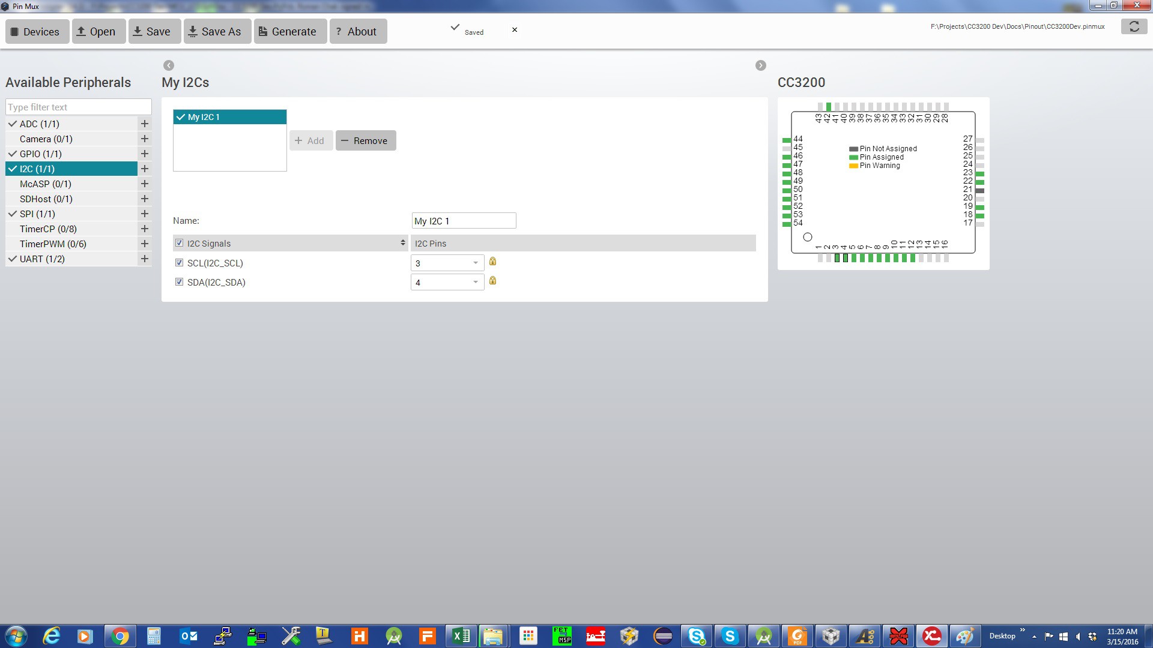Viewport: 1153px width, 648px height.
Task: Select GPIO (1/1) peripheral
Action: [x=71, y=154]
